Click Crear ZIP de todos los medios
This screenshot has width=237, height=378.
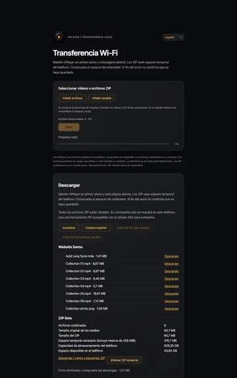click(82, 237)
